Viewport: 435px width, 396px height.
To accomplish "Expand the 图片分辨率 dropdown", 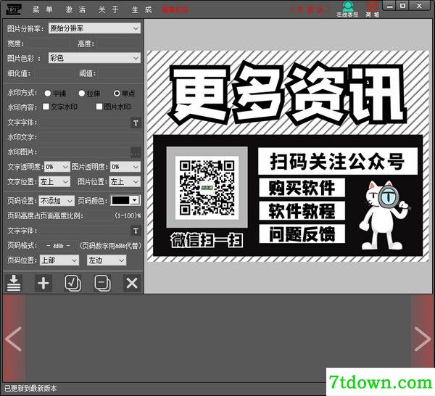I will pos(94,28).
